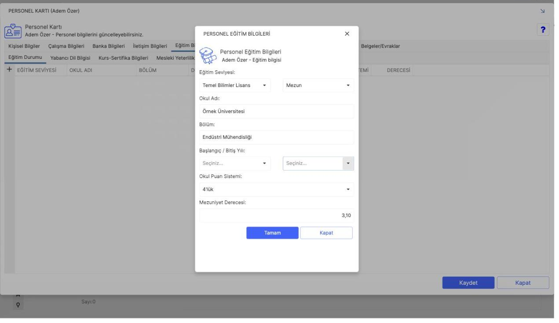Screen dimensions: 559x323
Task: Switch to the Kişisel Bilgiler tab
Action: 25,46
